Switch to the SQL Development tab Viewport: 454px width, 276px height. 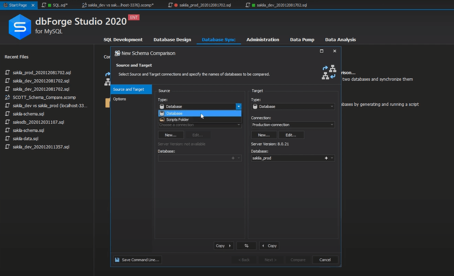(123, 40)
